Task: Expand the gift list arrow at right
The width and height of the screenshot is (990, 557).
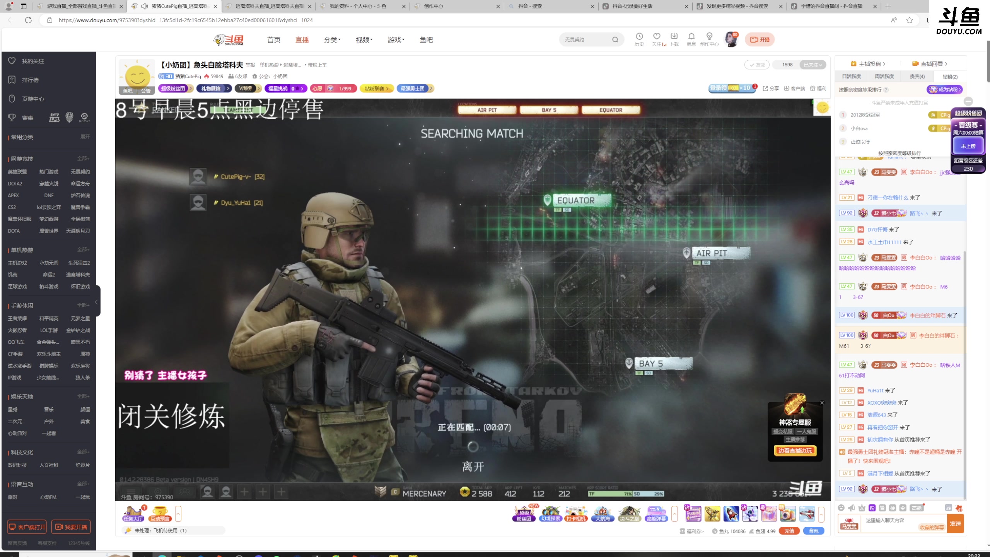Action: click(x=821, y=514)
